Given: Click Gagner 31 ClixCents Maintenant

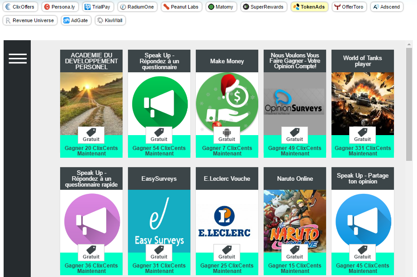Looking at the screenshot, I should 159,268.
